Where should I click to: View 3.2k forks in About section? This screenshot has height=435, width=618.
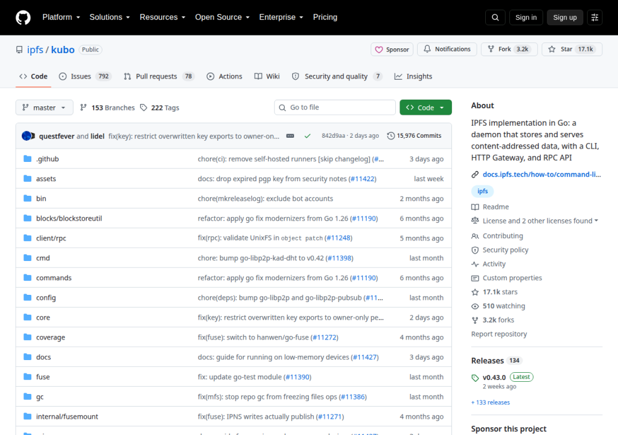point(492,320)
